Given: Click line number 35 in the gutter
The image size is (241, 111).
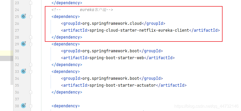Looking at the screenshot, I should (x=17, y=85).
